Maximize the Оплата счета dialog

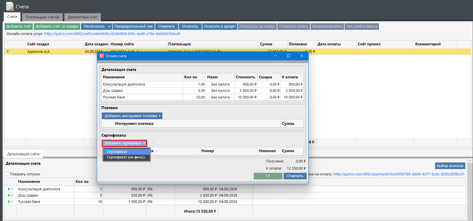(289, 56)
